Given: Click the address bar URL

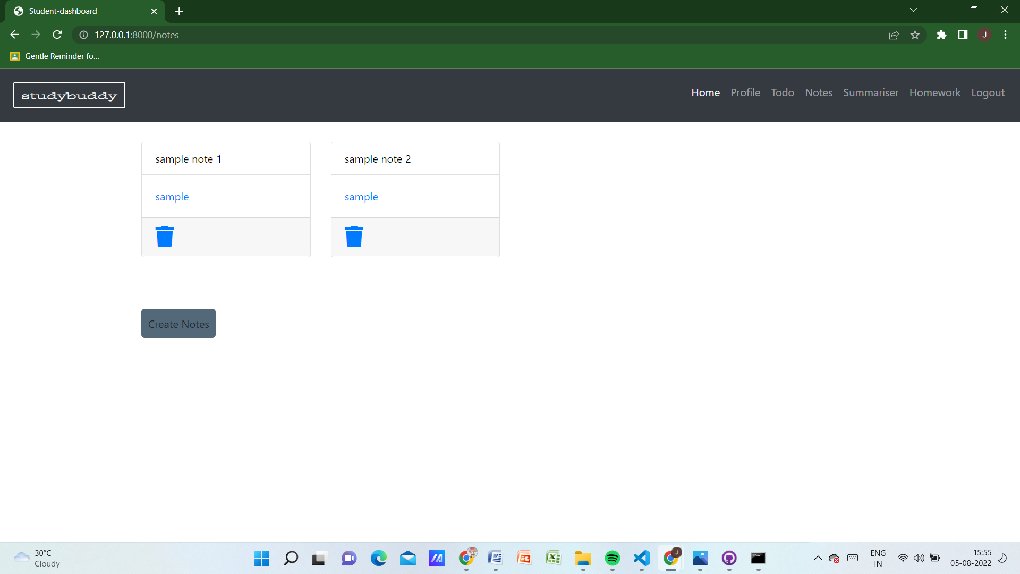Looking at the screenshot, I should [137, 35].
